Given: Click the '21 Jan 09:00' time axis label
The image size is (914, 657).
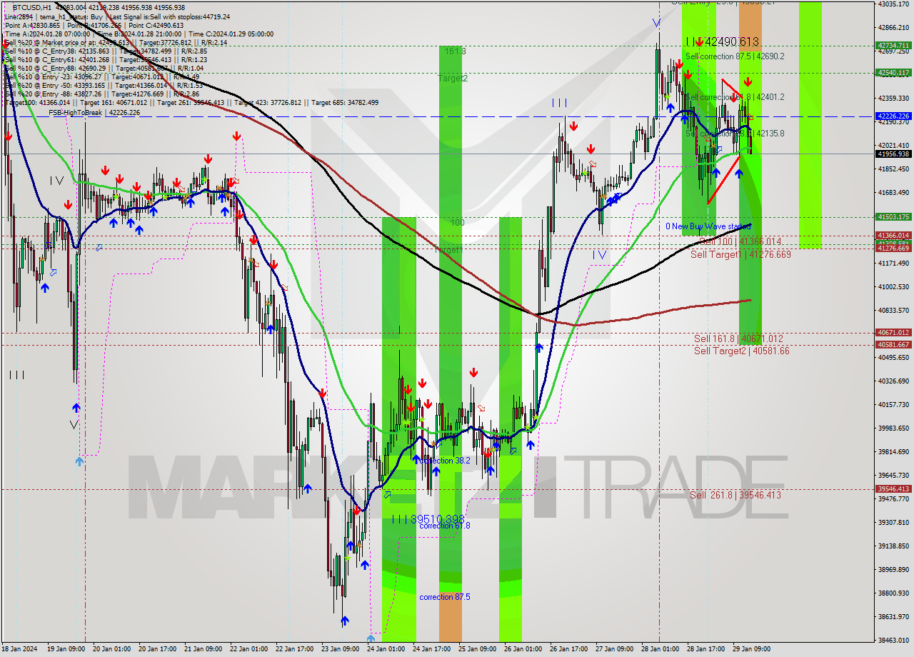Looking at the screenshot, I should tap(203, 649).
